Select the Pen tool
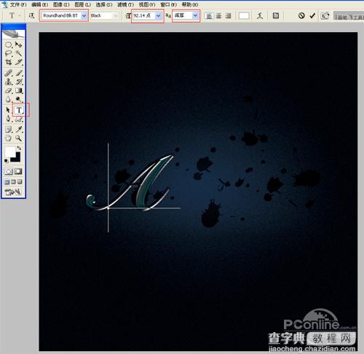The image size is (364, 354). pos(9,119)
